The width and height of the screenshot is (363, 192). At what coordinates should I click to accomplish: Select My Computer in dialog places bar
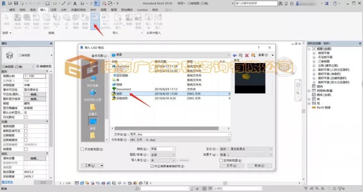[93, 81]
